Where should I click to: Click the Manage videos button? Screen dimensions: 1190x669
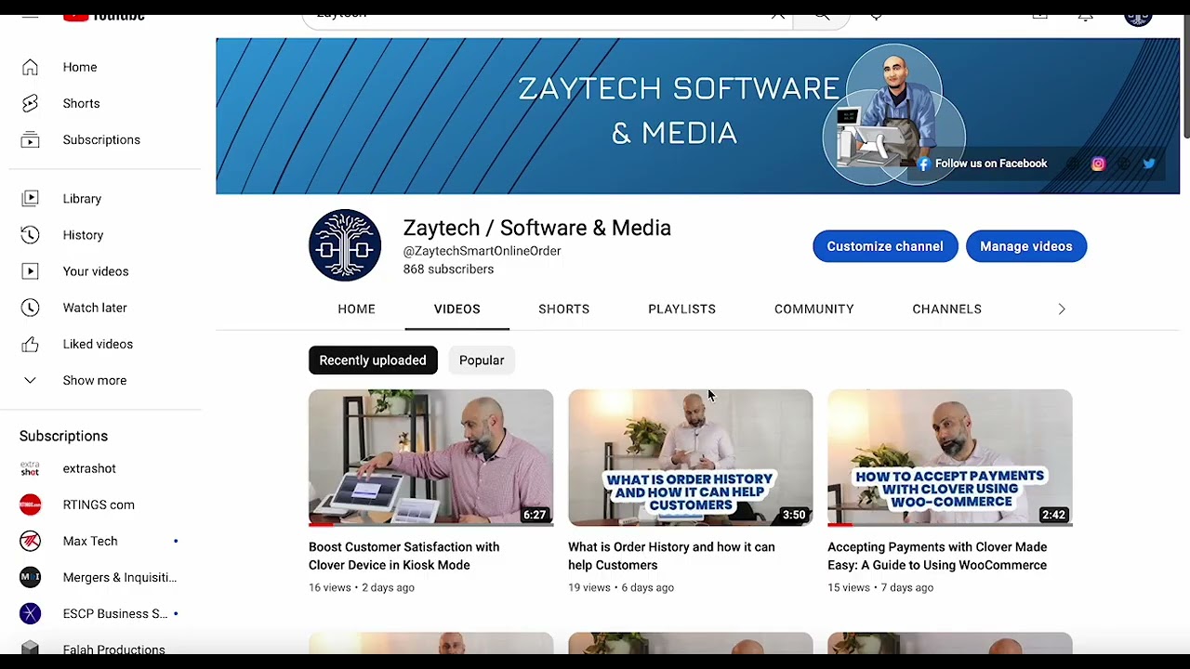(1025, 246)
